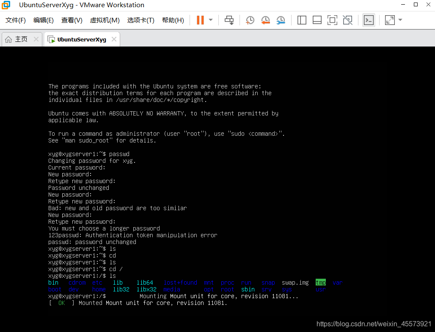The image size is (435, 332).
Task: Click the 'libx32' directory listing
Action: click(x=146, y=289)
